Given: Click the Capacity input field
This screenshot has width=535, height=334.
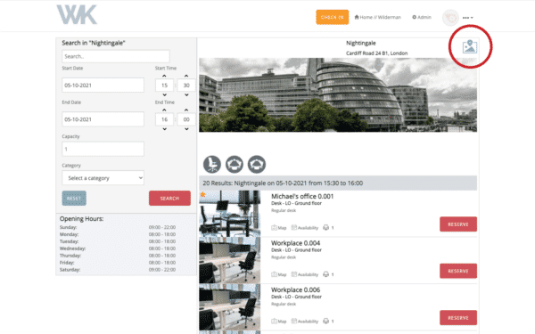Looking at the screenshot, I should pos(103,149).
